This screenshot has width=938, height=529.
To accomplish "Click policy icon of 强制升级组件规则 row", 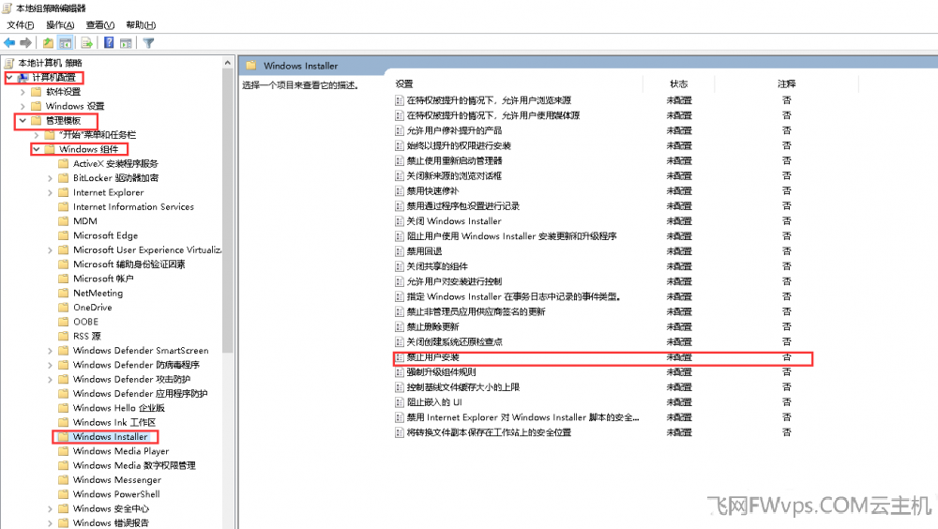I will (399, 372).
